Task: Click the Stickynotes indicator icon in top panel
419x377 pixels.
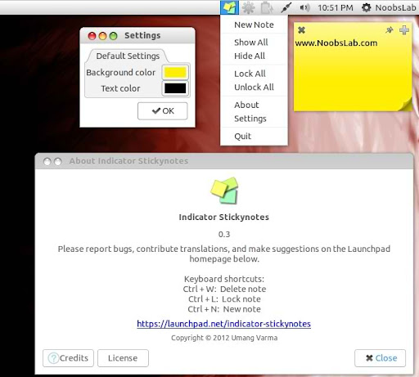Action: point(229,7)
